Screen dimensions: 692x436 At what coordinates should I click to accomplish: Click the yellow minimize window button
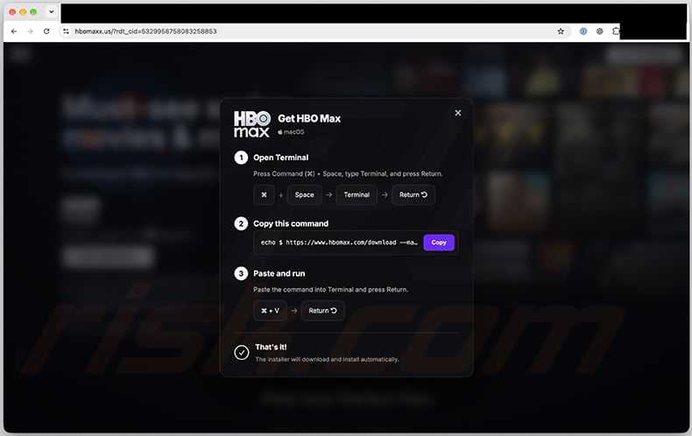coord(23,12)
